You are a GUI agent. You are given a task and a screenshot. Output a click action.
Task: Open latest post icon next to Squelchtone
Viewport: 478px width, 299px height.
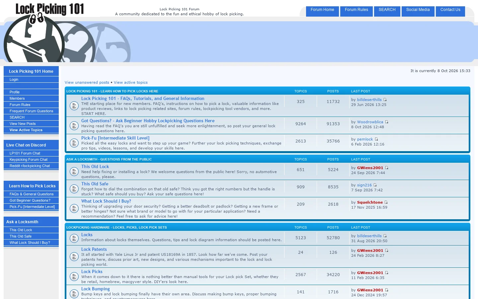pyautogui.click(x=386, y=202)
